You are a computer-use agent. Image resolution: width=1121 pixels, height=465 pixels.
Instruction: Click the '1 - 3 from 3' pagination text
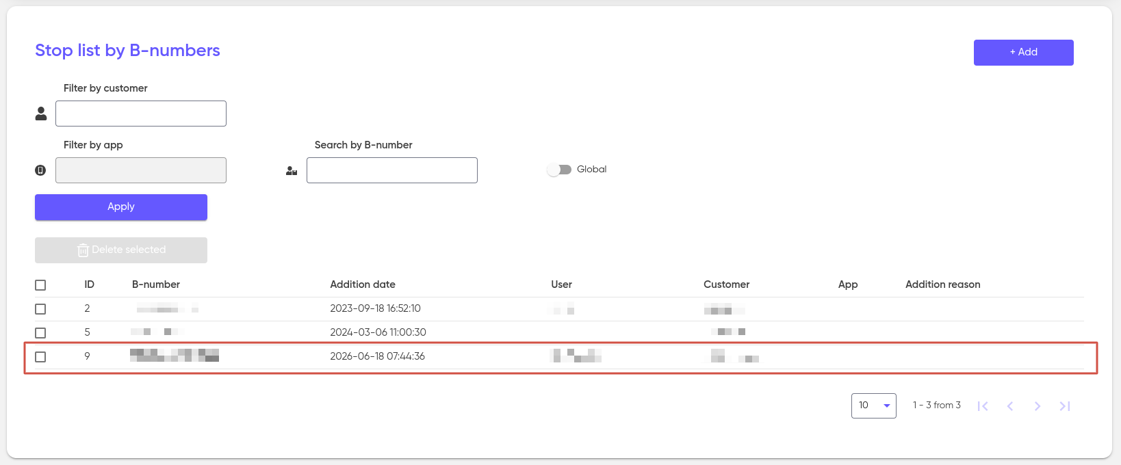[x=936, y=406]
